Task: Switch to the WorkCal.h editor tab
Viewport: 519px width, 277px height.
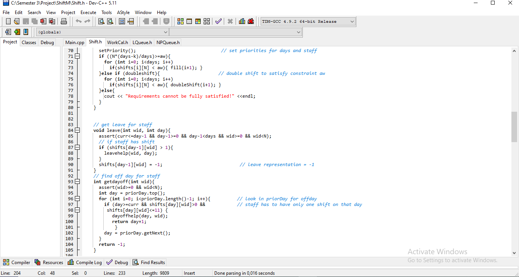Action: click(117, 43)
